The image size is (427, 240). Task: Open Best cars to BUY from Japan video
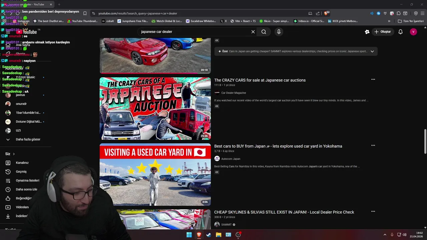click(278, 146)
